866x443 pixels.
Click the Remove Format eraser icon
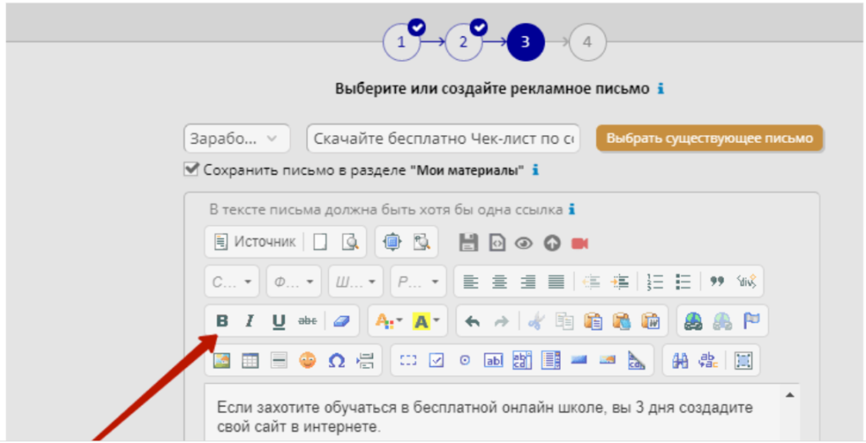342,321
